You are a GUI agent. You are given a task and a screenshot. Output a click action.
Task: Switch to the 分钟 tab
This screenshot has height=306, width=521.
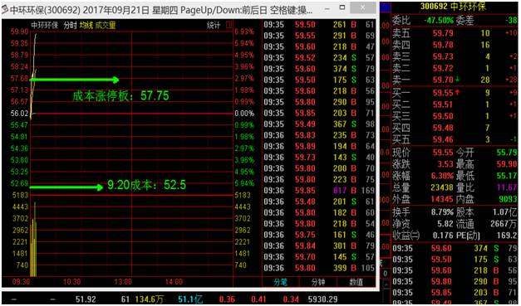318,282
